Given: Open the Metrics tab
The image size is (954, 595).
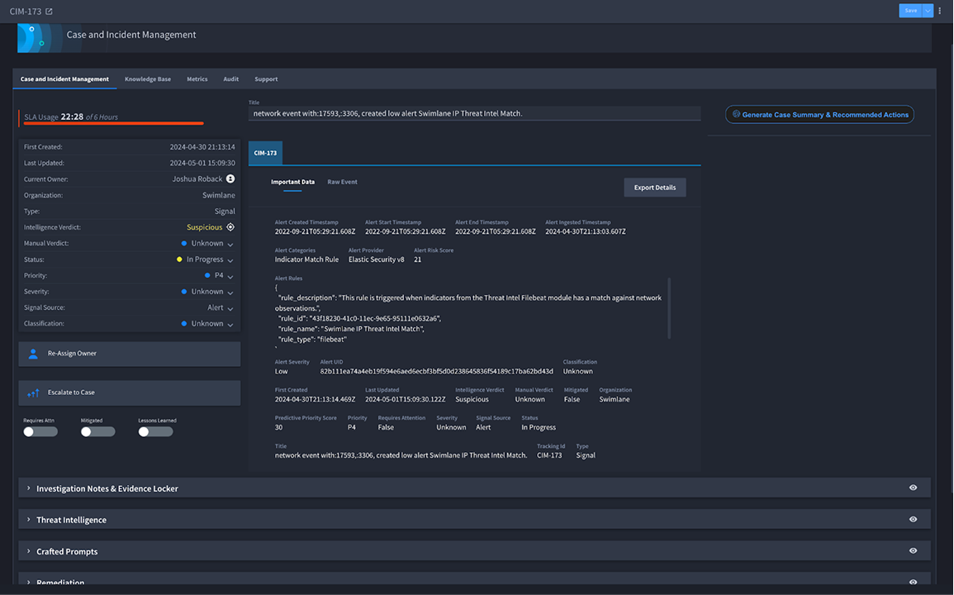Looking at the screenshot, I should click(x=197, y=79).
